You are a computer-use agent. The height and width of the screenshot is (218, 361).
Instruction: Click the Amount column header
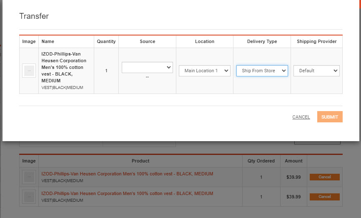click(x=293, y=161)
